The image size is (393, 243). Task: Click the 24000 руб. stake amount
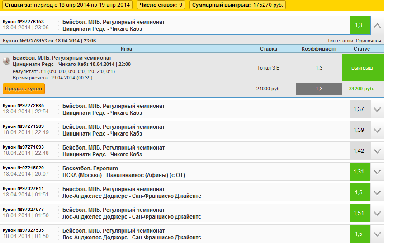(x=269, y=89)
